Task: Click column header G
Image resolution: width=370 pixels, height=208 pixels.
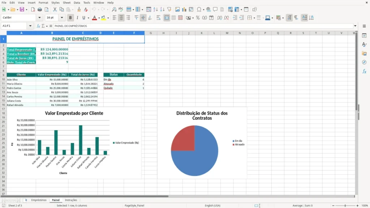Action: (x=151, y=33)
